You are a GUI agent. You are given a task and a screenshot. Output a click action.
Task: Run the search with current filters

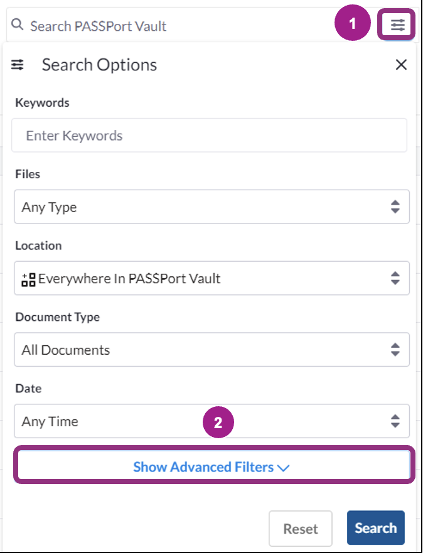[x=375, y=528]
